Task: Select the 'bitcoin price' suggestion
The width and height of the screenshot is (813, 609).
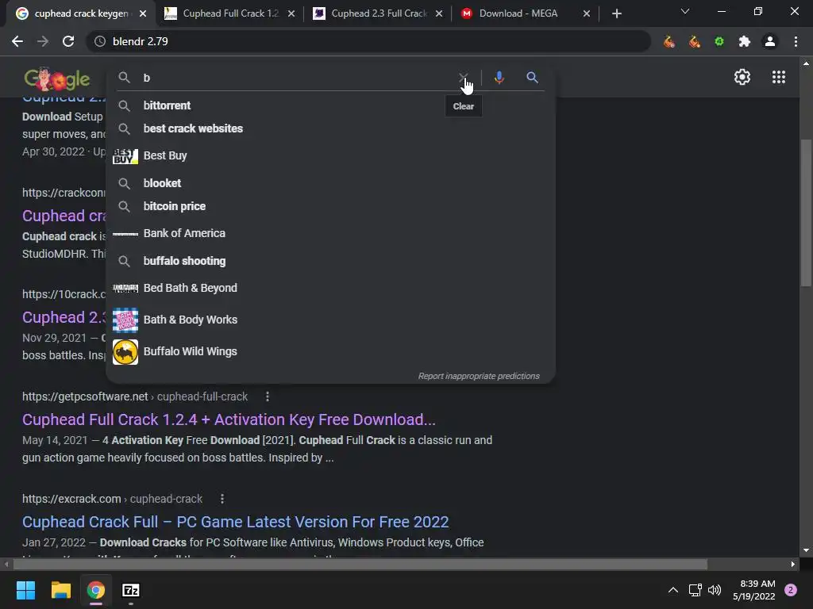Action: 330,206
